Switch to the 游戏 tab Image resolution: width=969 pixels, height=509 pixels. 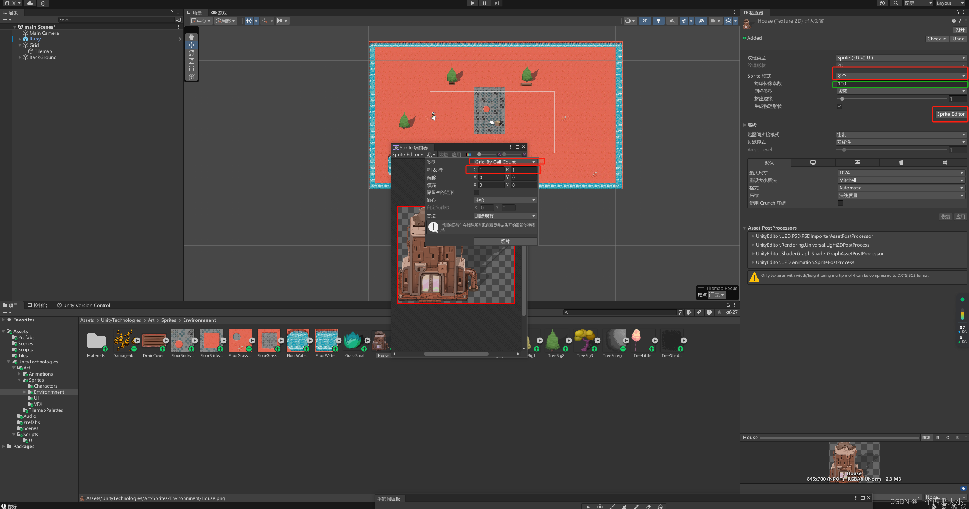(x=219, y=12)
